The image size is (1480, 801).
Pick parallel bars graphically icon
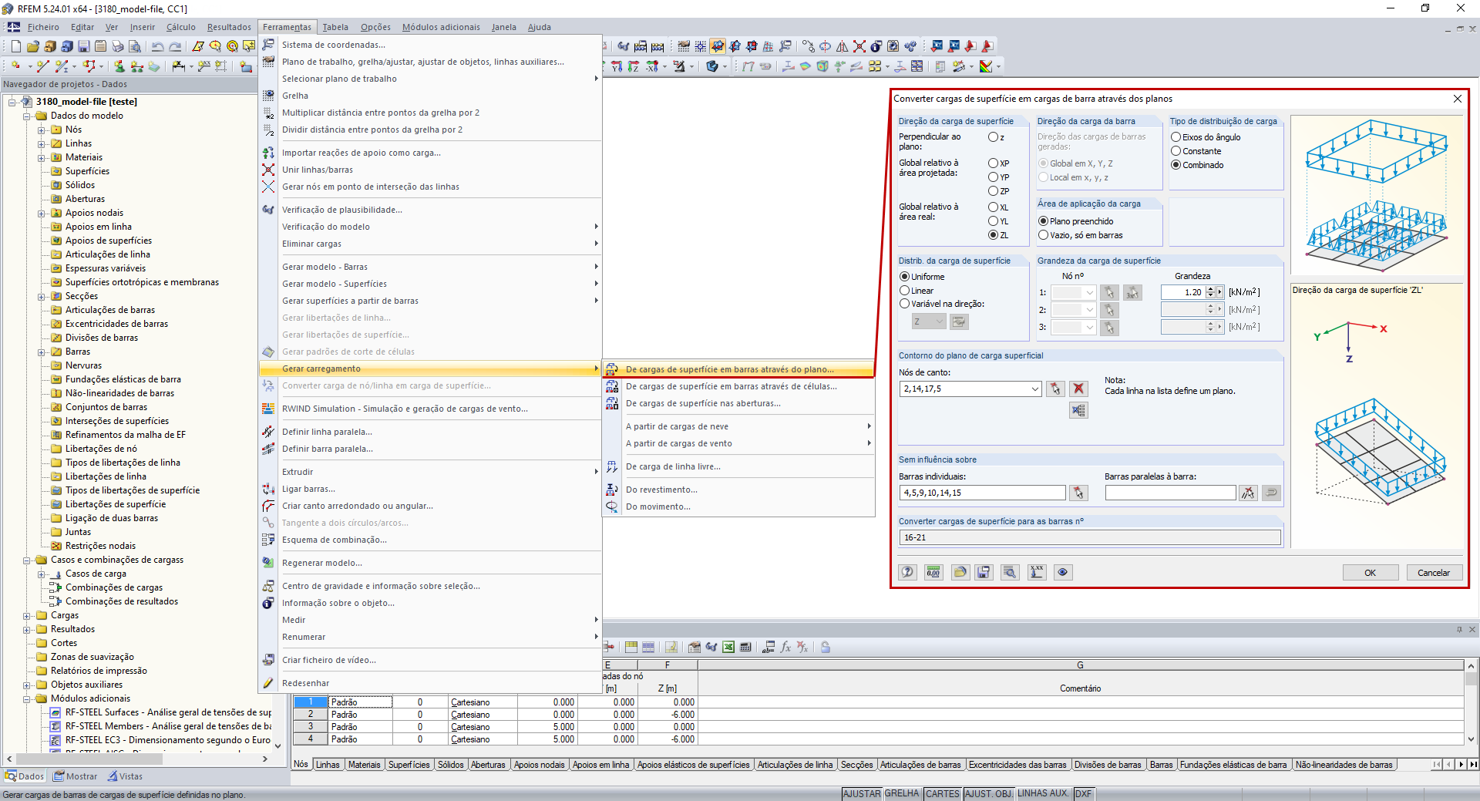tap(1248, 493)
